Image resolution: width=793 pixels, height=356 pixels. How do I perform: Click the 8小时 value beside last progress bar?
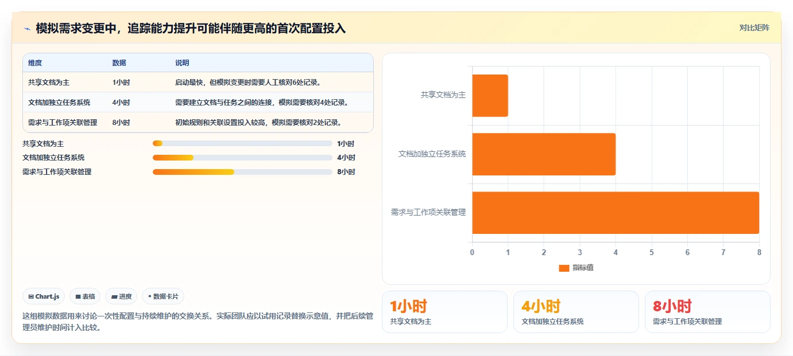[346, 172]
